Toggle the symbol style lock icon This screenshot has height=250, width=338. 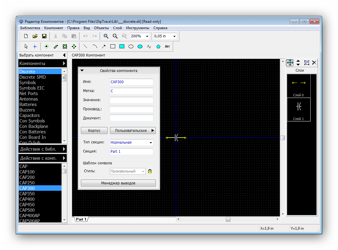pos(150,171)
